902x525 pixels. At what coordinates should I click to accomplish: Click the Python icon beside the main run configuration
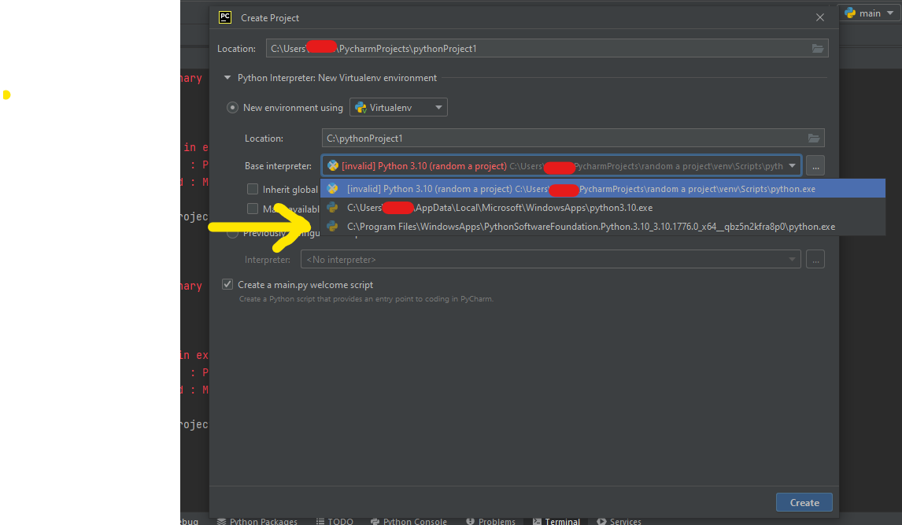pyautogui.click(x=850, y=13)
